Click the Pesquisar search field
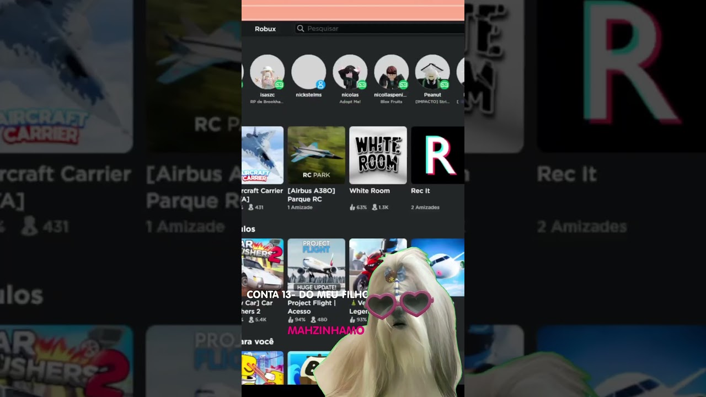Viewport: 706px width, 397px height. tap(379, 28)
